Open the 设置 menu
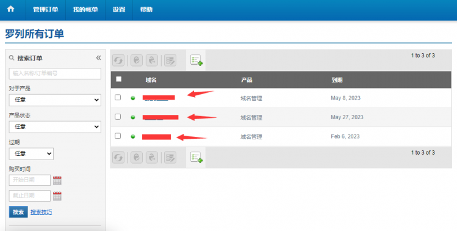 (x=119, y=10)
